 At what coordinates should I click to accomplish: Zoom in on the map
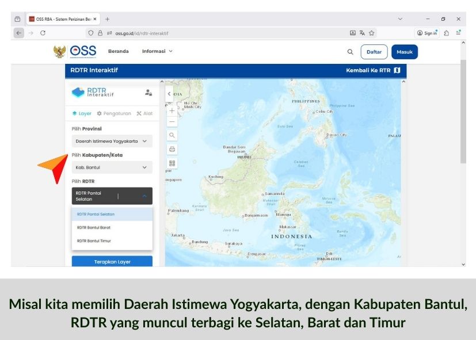tap(172, 110)
